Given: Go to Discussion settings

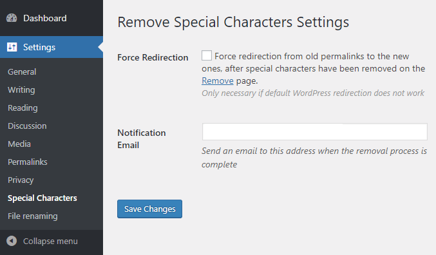Looking at the screenshot, I should tap(27, 126).
